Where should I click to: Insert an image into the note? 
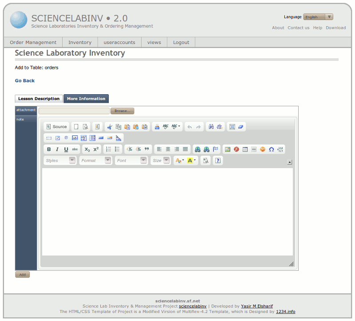coord(228,149)
